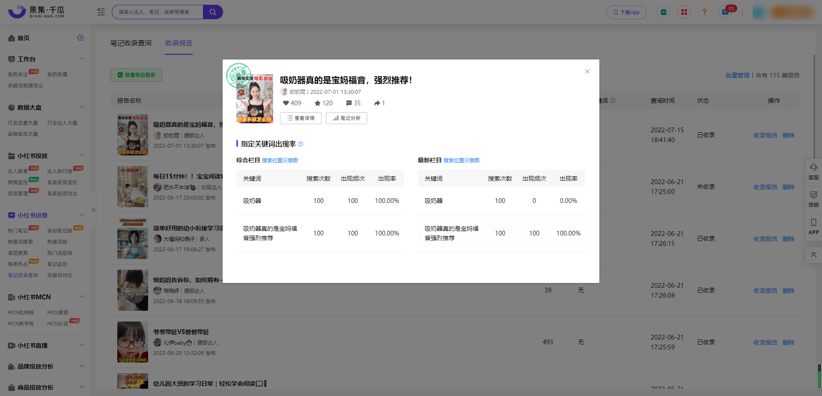Open MCN认证 in the sidebar

[57, 324]
